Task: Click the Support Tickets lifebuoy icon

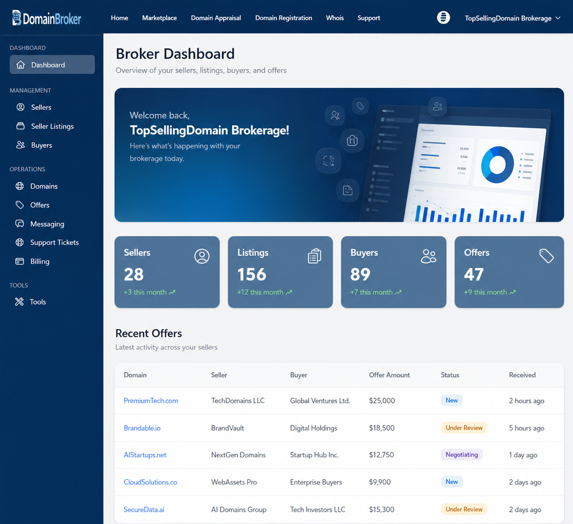Action: [20, 242]
